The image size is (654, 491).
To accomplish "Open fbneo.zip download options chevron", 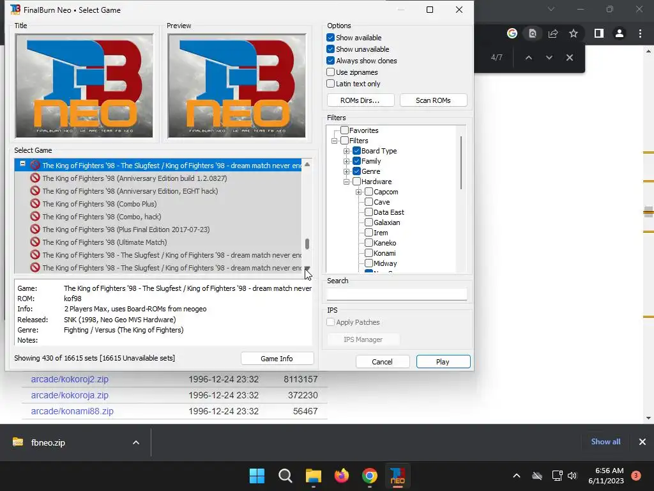I will [136, 442].
